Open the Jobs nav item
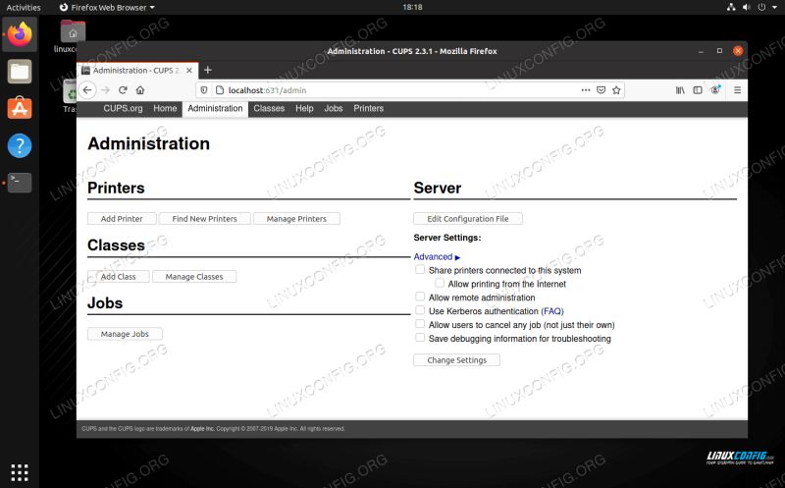This screenshot has width=785, height=488. pyautogui.click(x=334, y=109)
